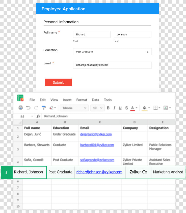Select row 2 header
This screenshot has width=186, height=213.
18,136
